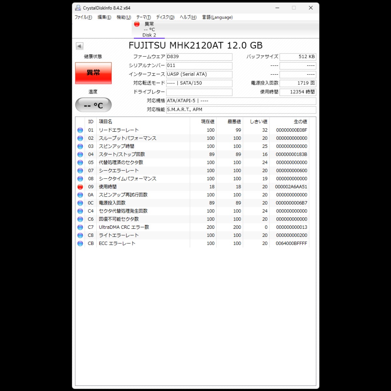
Task: Click the status circle for row 05 代替処理済のセクタ数
Action: pos(80,162)
